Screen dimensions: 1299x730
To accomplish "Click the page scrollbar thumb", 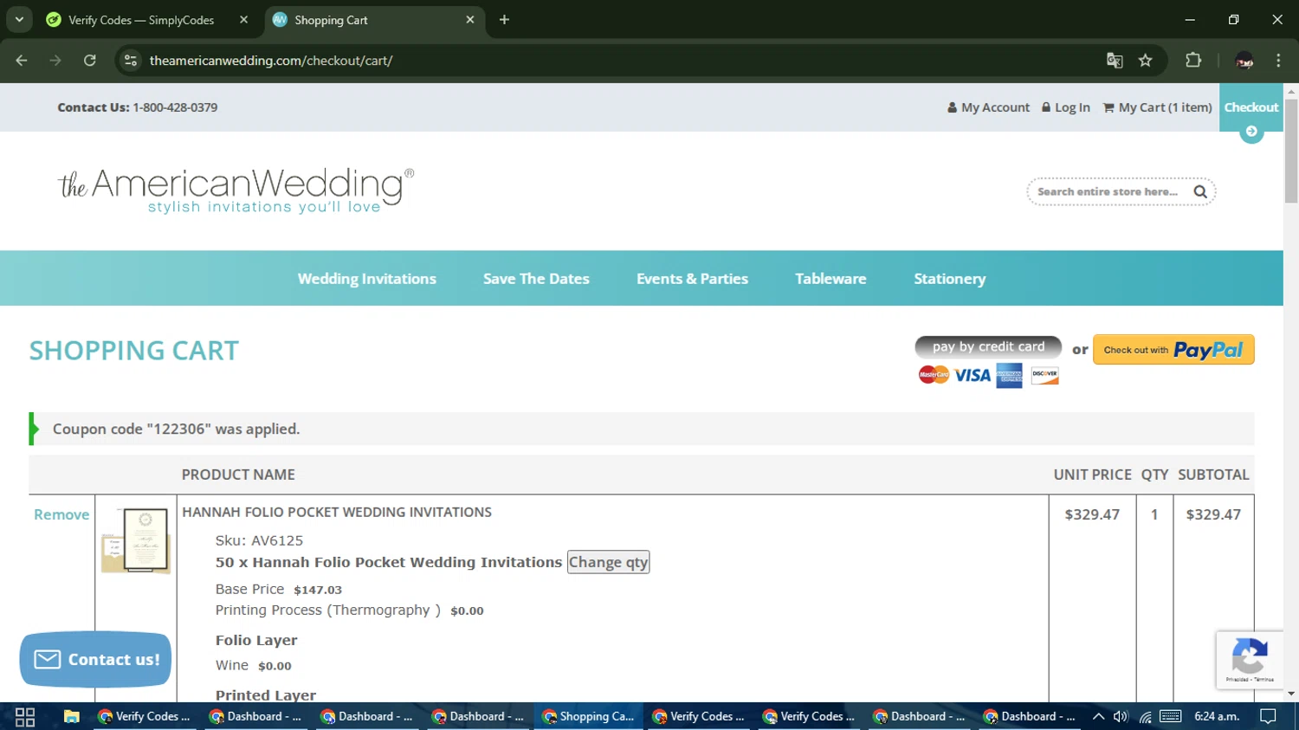I will pyautogui.click(x=1291, y=152).
